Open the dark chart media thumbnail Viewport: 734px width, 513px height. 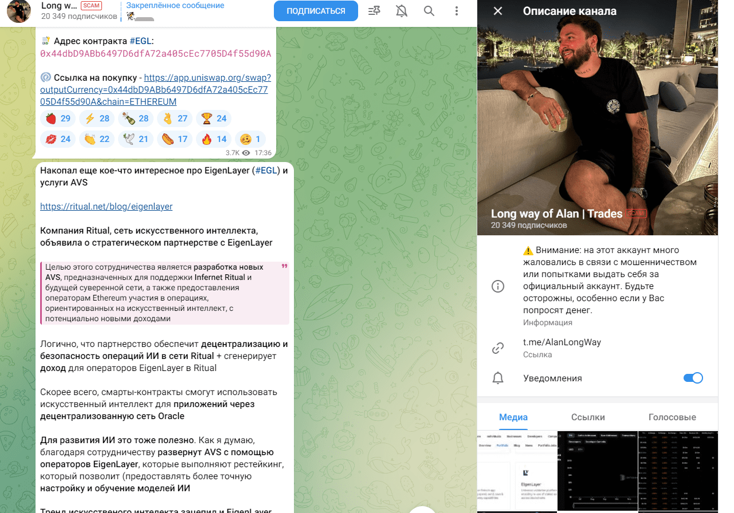[x=598, y=472]
